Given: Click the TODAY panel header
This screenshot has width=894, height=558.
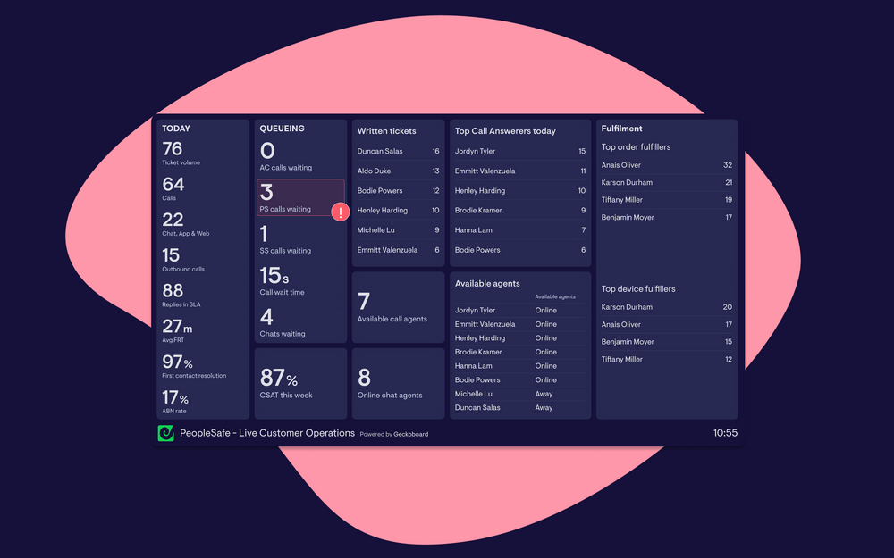Looking at the screenshot, I should (174, 128).
